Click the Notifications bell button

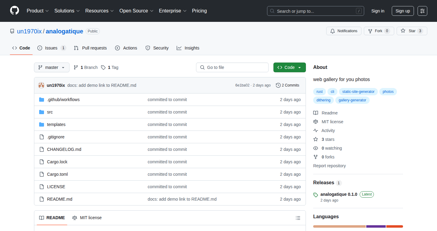pos(344,31)
